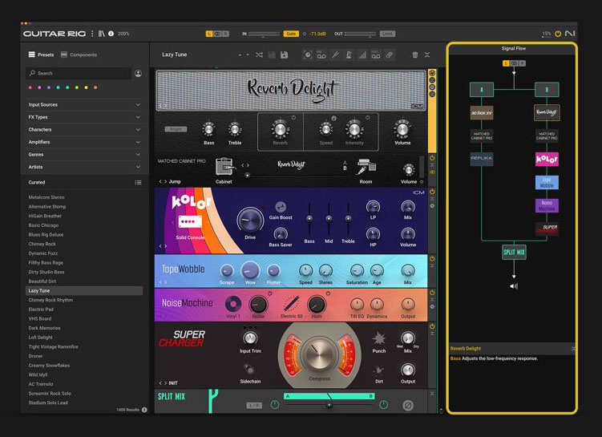Toggle the Kolor module power
Image resolution: width=602 pixels, height=437 pixels.
pos(432,192)
